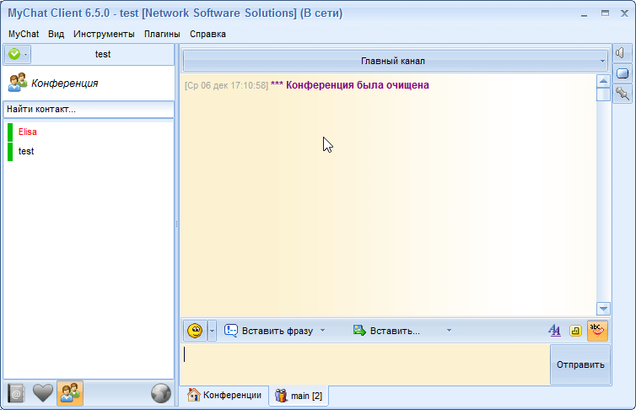Viewport: 636px width, 410px height.
Task: Open the smiley emoticon picker
Action: click(x=194, y=331)
